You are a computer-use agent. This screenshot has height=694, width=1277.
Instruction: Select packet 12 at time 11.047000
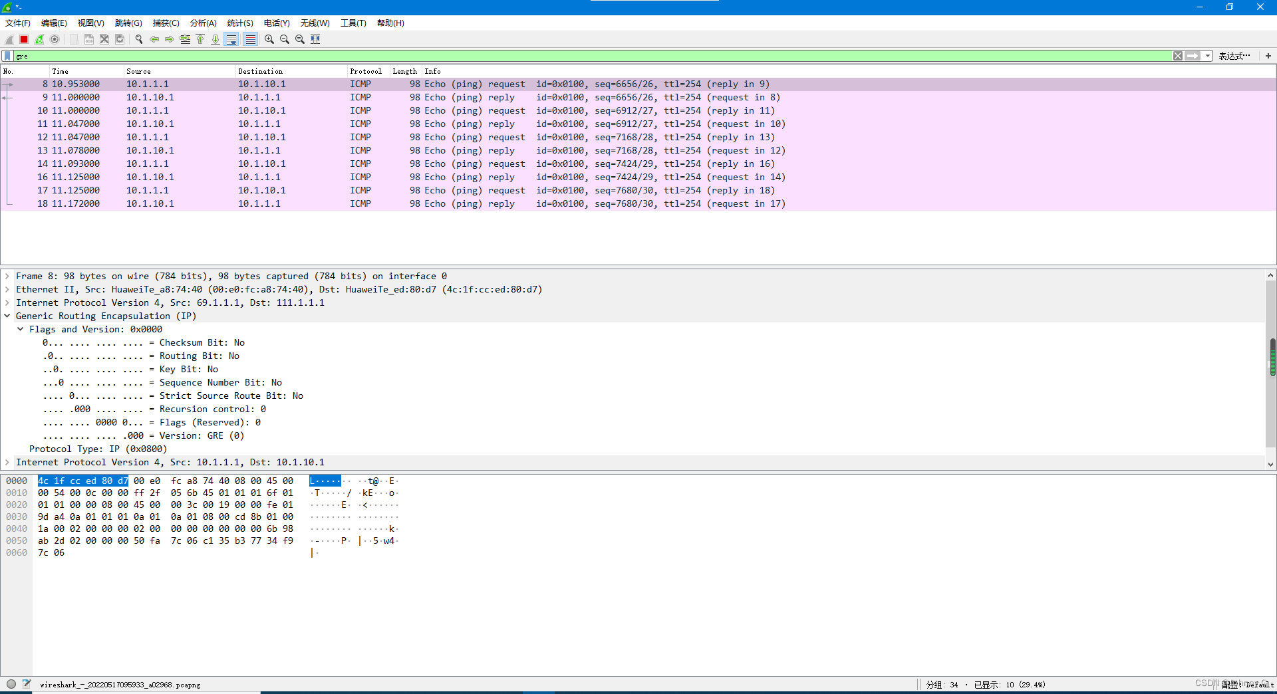tap(638, 137)
